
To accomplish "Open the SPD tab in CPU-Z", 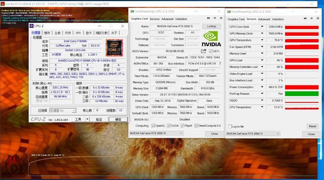I will pyautogui.click(x=78, y=33).
